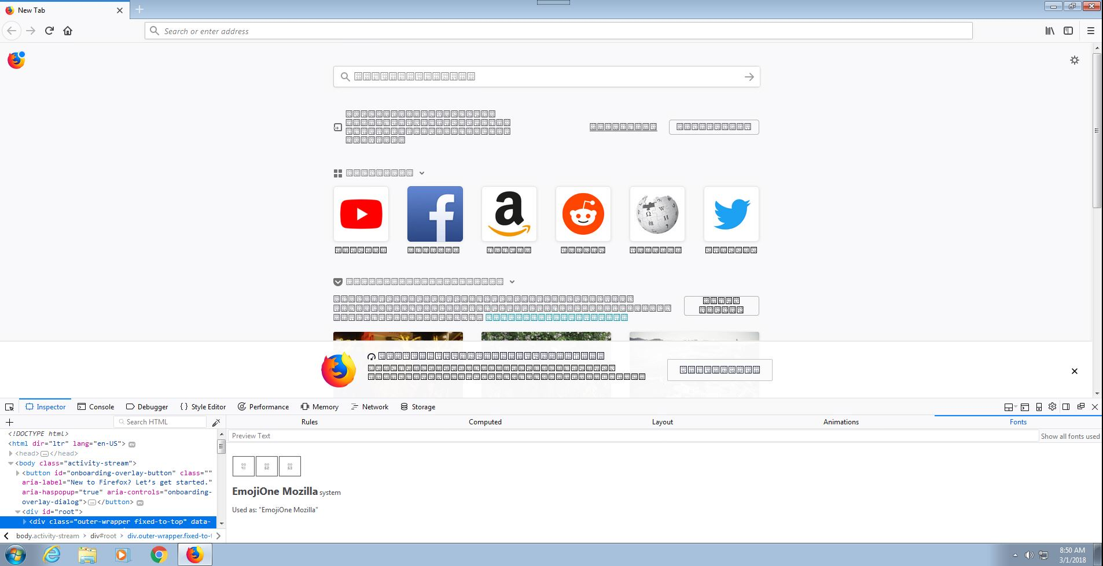
Task: Click the Preview Text input field
Action: pos(633,436)
